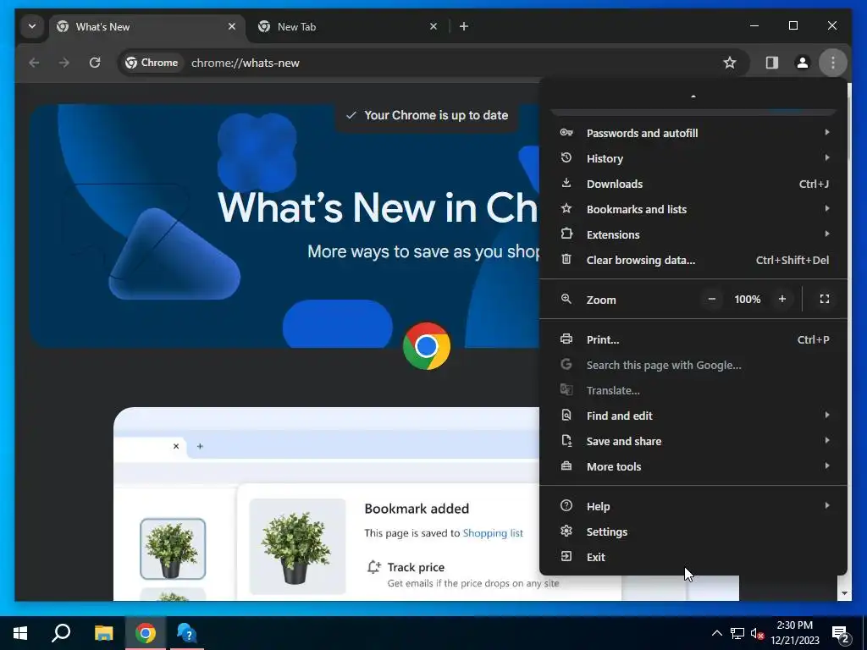Viewport: 867px width, 650px height.
Task: Click the Chrome site info chip
Action: [152, 63]
